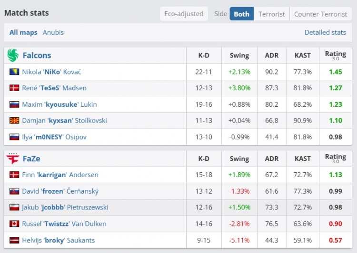Select the All maps tab
Image resolution: width=357 pixels, height=253 pixels.
[x=23, y=32]
